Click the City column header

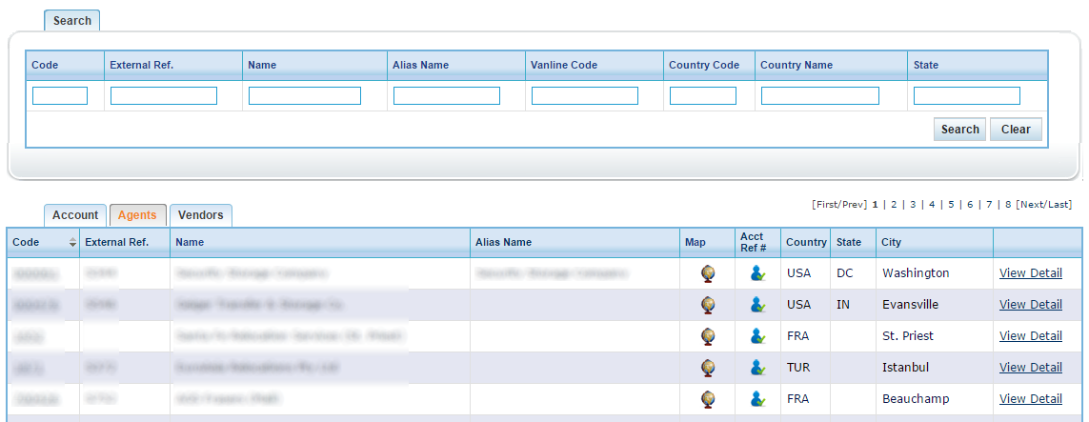click(935, 242)
